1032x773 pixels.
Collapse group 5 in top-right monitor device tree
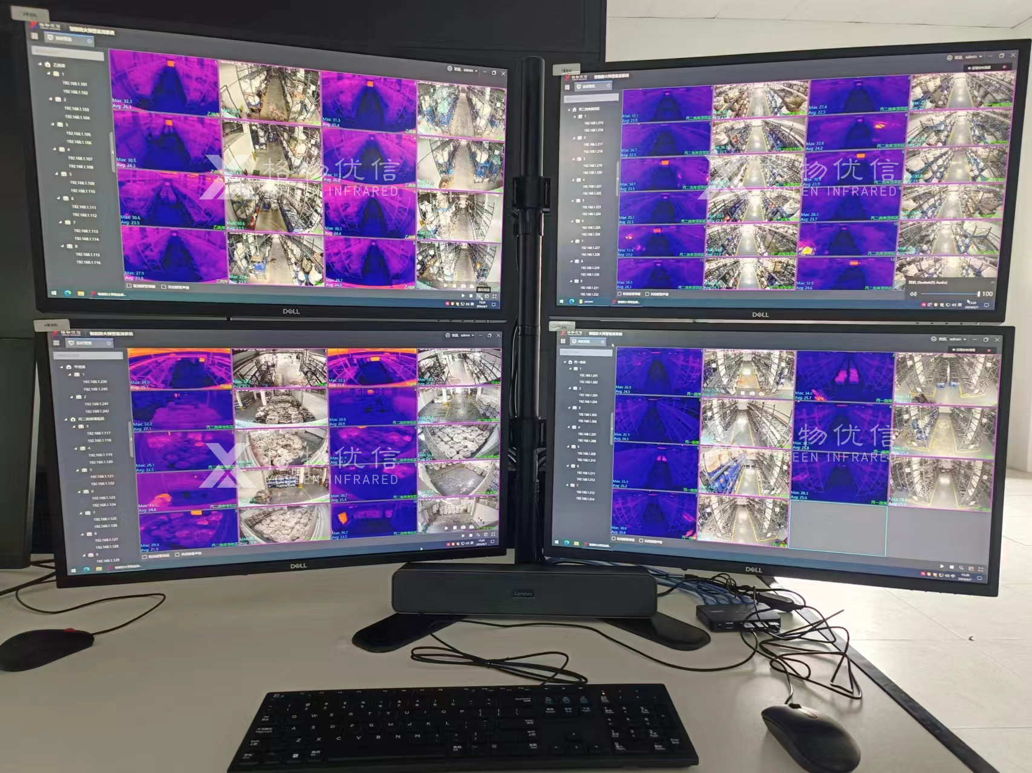coord(573,201)
